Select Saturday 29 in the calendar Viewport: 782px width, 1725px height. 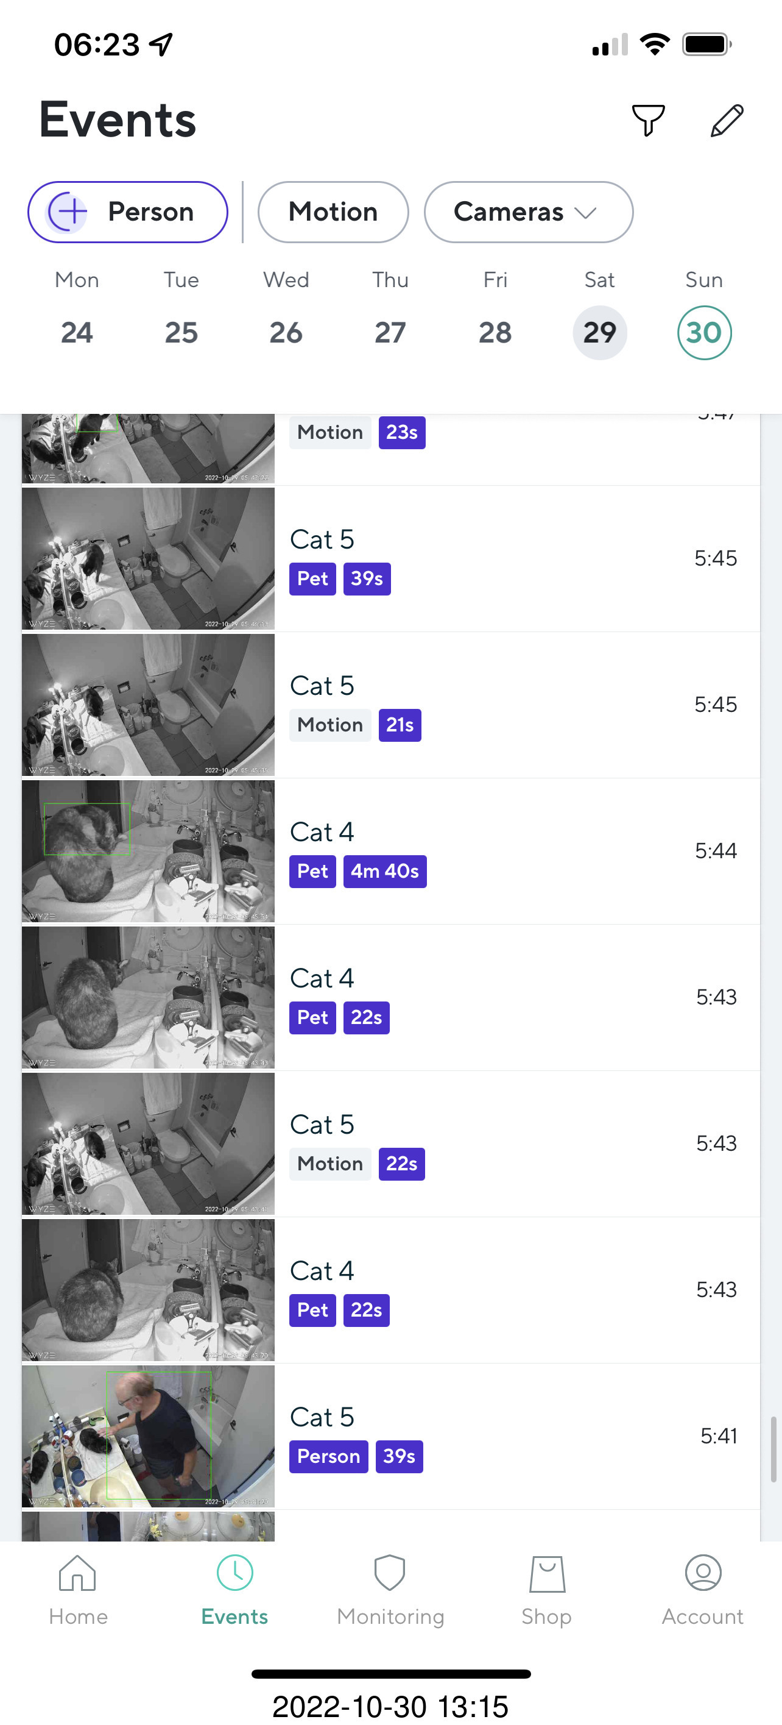[x=599, y=333]
